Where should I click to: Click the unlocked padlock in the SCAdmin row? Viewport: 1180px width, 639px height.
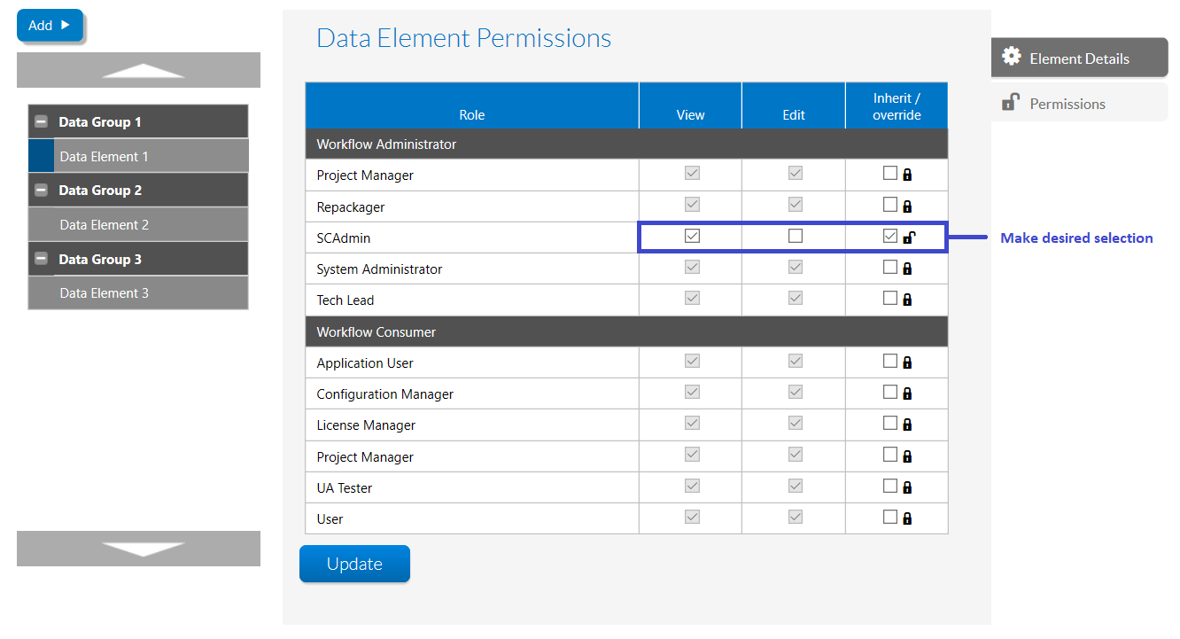tap(909, 237)
